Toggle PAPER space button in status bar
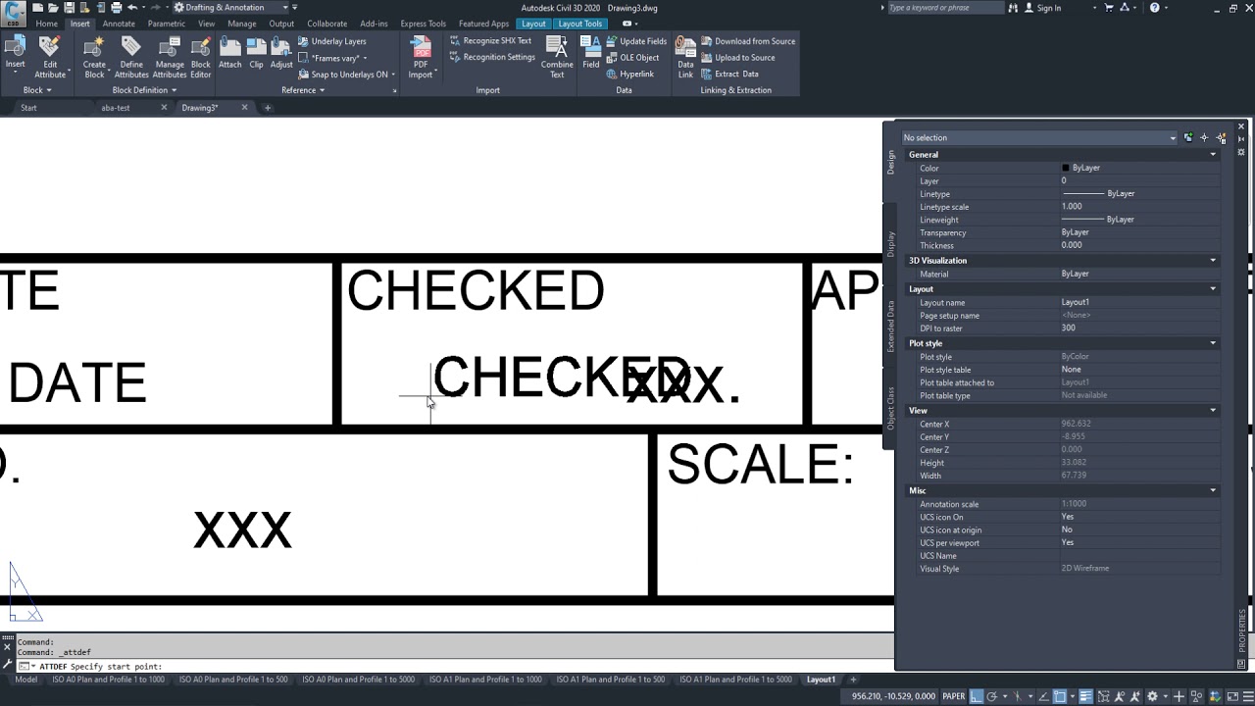This screenshot has width=1255, height=706. pos(953,696)
